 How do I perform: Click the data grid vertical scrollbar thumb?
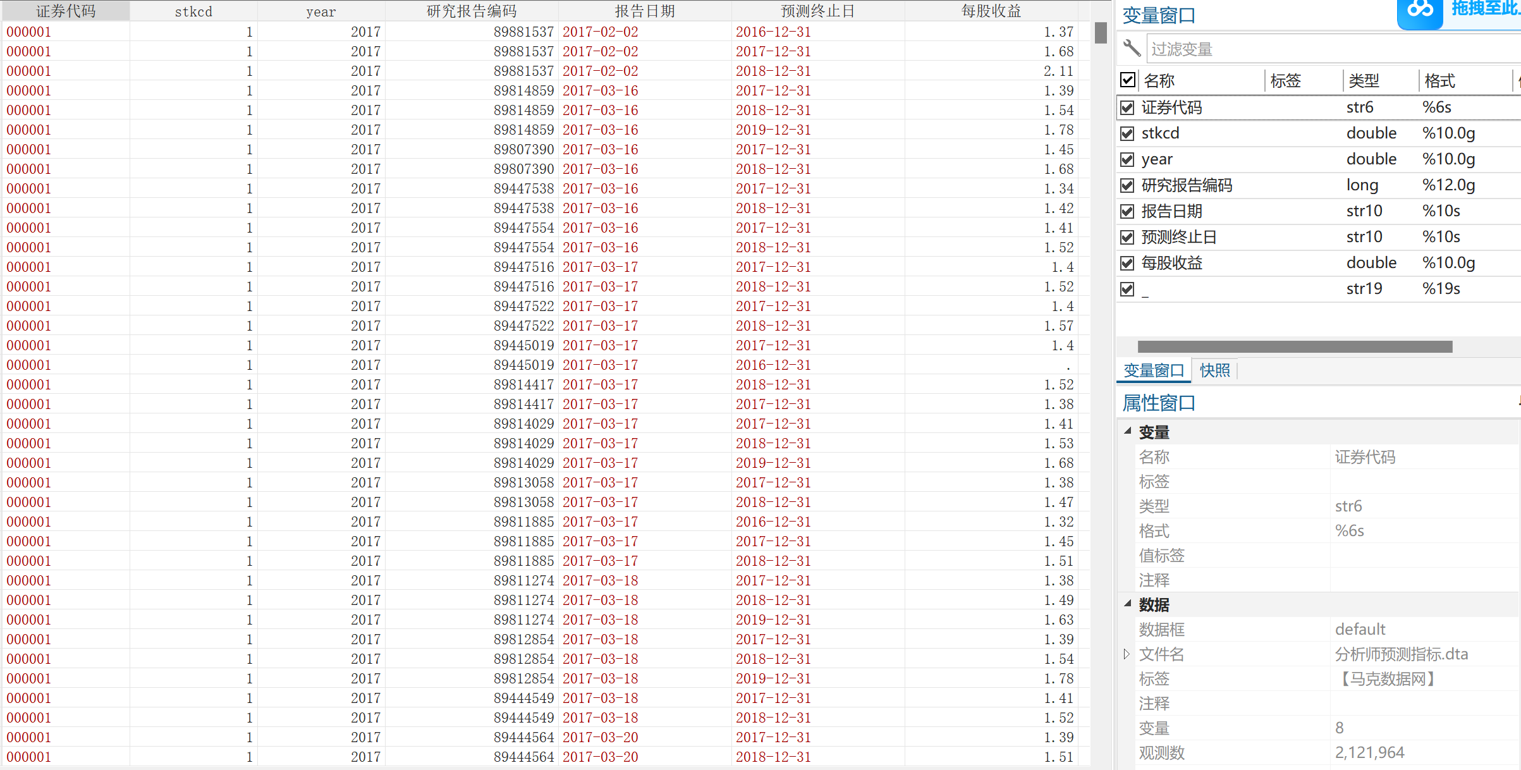click(x=1101, y=33)
